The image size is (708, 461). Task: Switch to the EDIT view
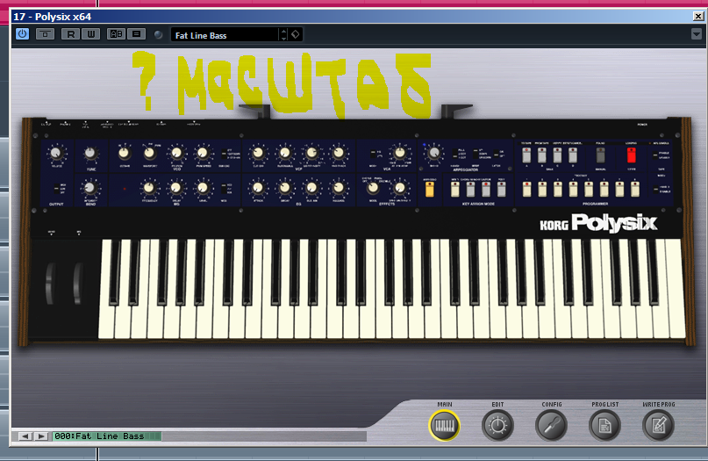[x=497, y=425]
